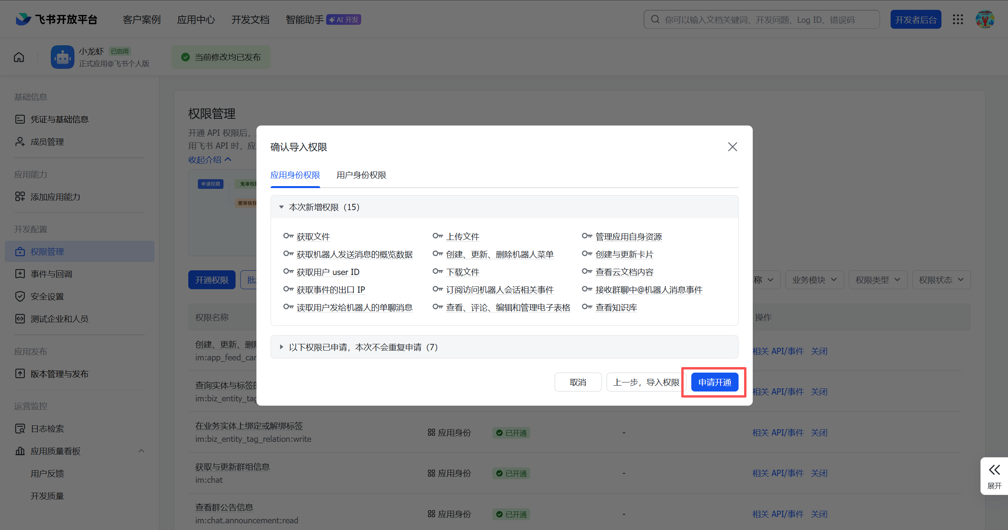Collapse 应用质量看板 sidebar group chevron
The image size is (1008, 530).
point(141,451)
